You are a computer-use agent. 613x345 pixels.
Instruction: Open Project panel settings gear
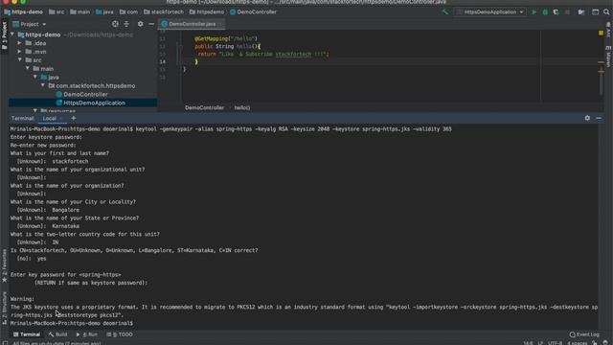point(141,24)
